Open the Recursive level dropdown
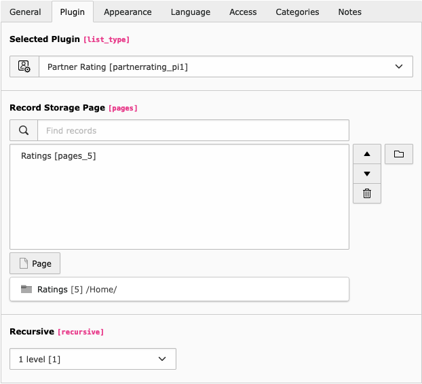422x384 pixels. coord(93,359)
